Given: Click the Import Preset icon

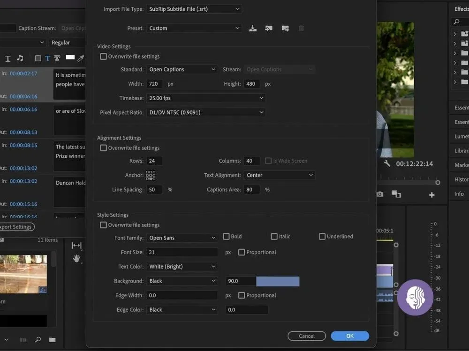Looking at the screenshot, I should [x=269, y=29].
